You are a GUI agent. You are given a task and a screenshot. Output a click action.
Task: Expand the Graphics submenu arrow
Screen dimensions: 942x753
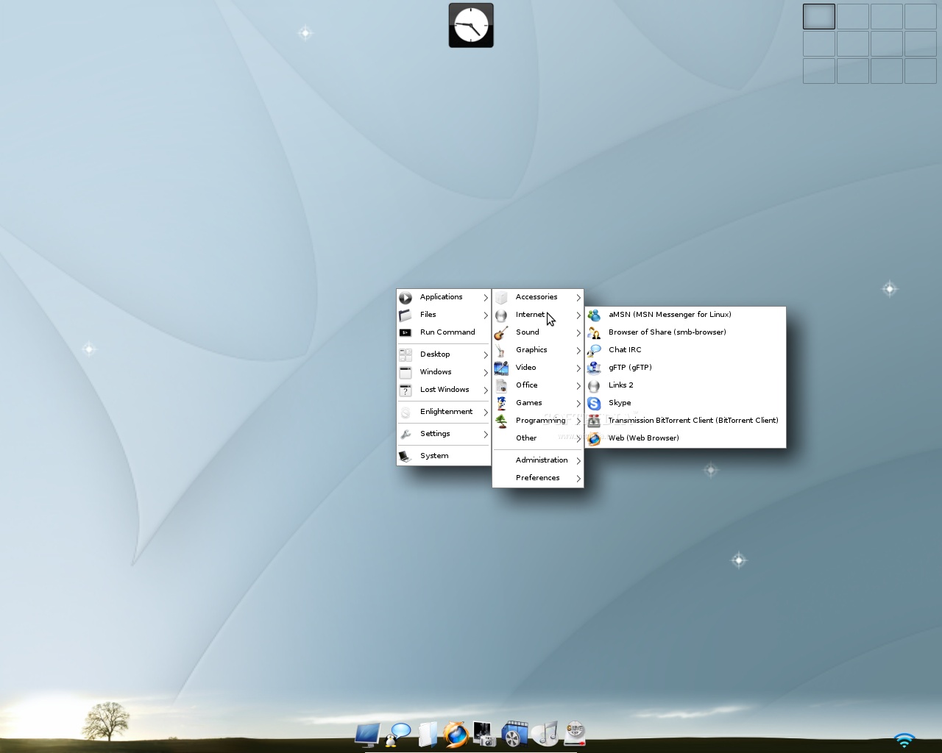[578, 350]
